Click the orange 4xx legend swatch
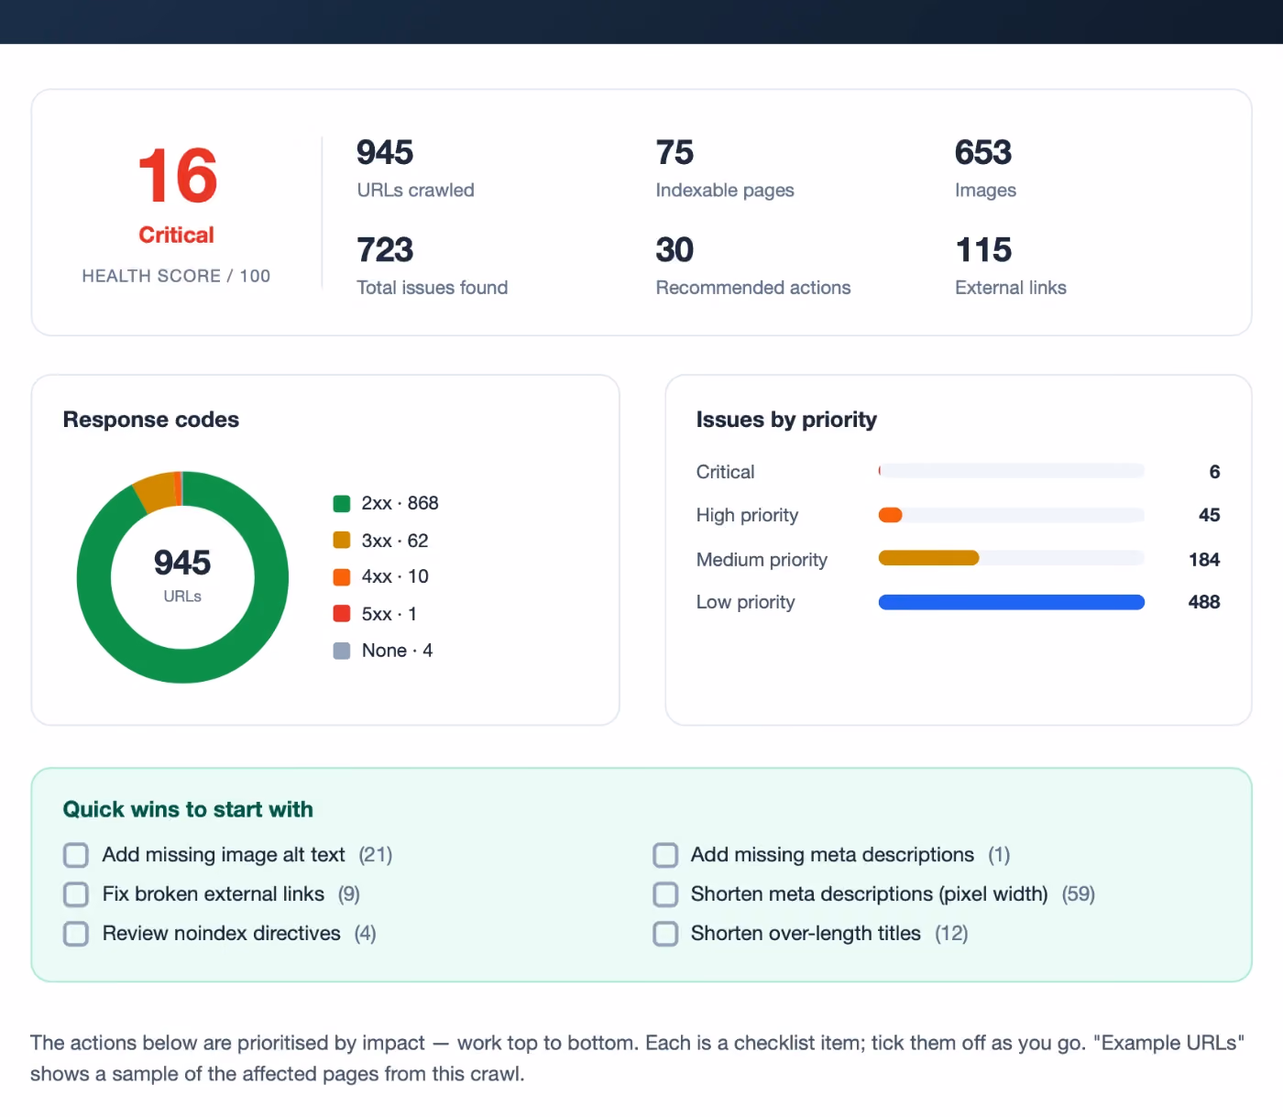 pos(342,576)
